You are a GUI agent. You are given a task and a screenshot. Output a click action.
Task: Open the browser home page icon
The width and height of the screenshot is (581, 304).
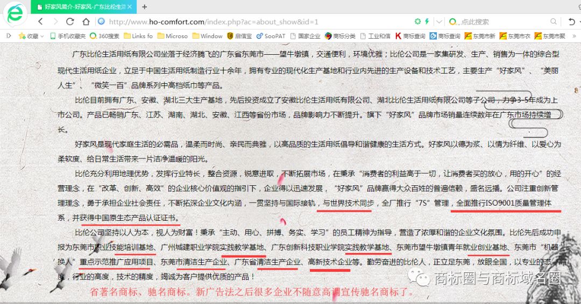[86, 21]
